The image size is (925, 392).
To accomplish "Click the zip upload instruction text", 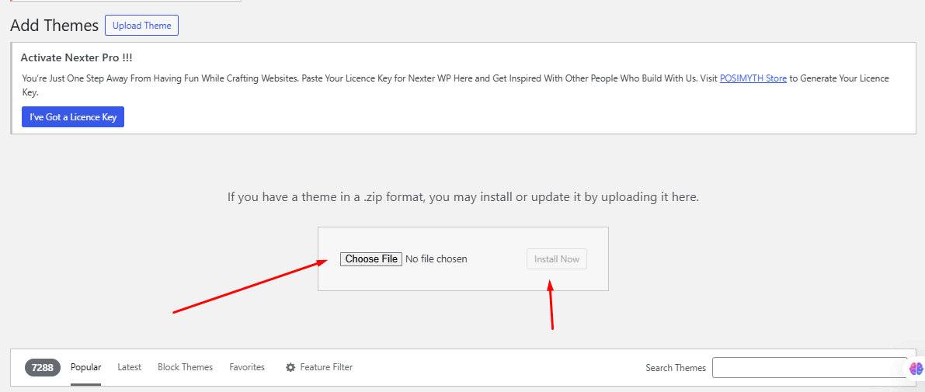I will point(463,197).
